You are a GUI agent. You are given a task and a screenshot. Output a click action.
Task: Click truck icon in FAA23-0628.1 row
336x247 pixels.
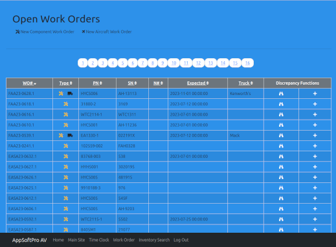click(70, 94)
